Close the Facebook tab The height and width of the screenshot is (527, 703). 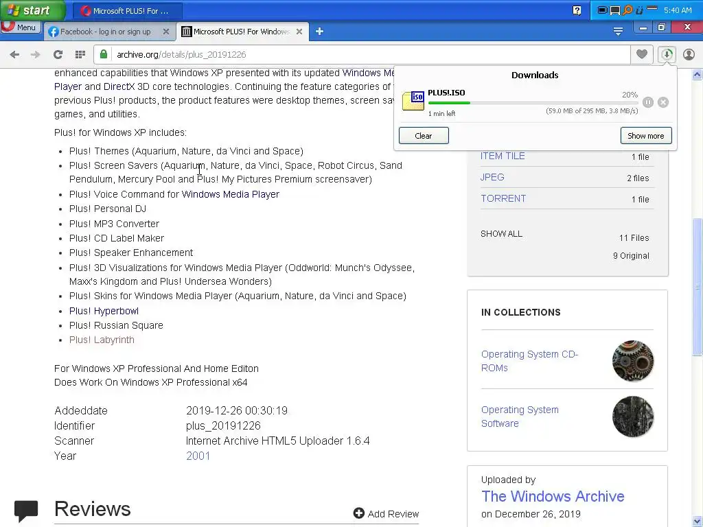pos(166,32)
